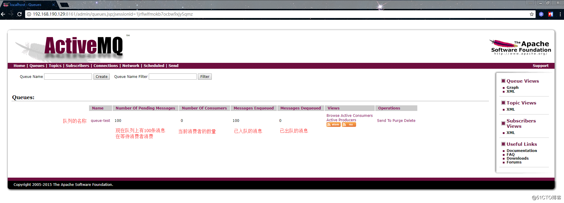Viewport: 564px width, 203px height.
Task: Click the rss feed icon for queue-test
Action: click(349, 125)
